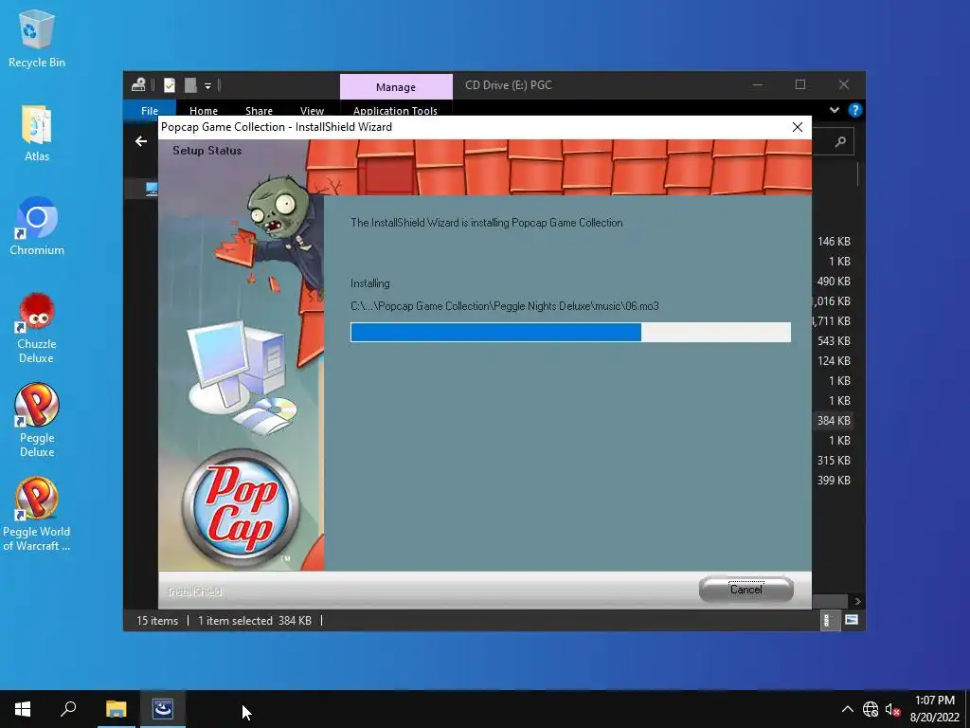Image resolution: width=970 pixels, height=728 pixels.
Task: Open File tab in Explorer window
Action: click(x=149, y=110)
